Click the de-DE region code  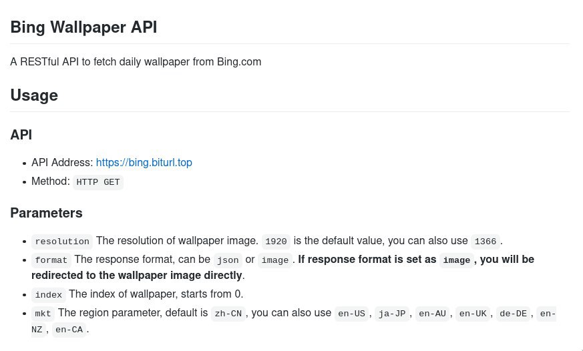pos(513,314)
